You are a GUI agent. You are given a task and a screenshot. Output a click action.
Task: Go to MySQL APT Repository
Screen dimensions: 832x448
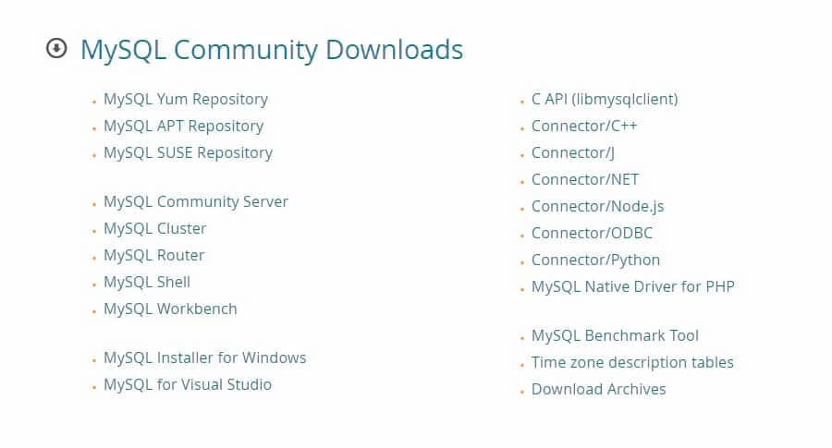[x=183, y=126]
